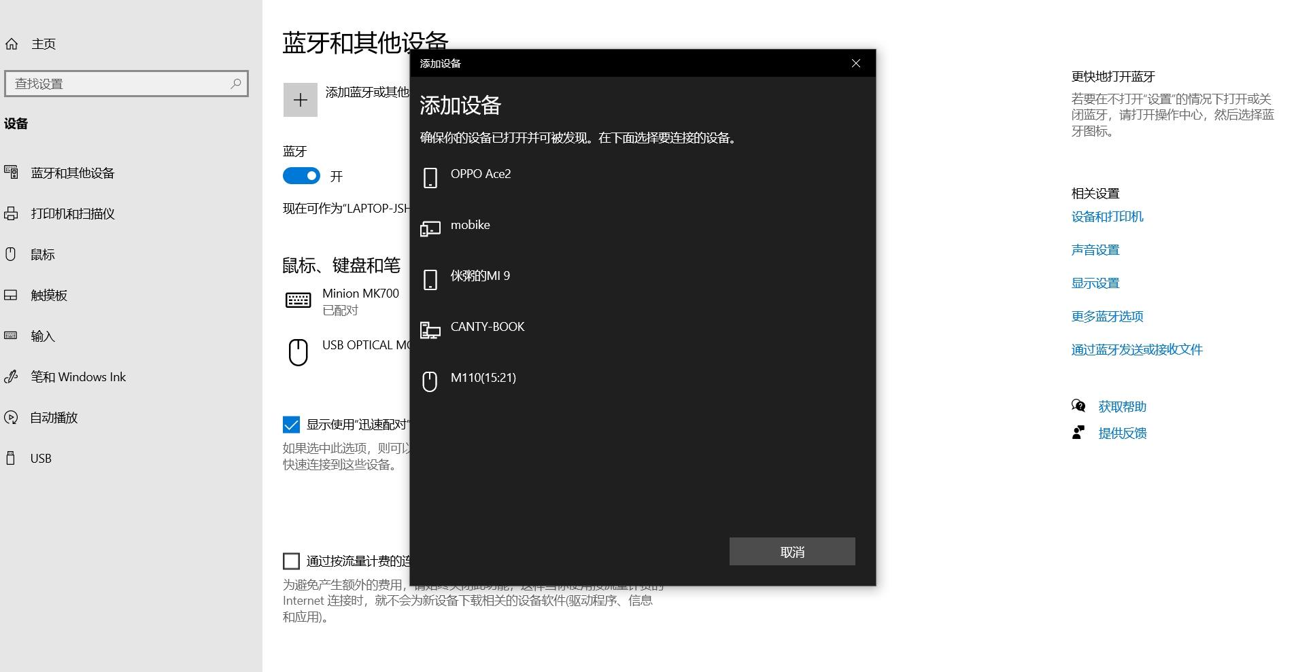The image size is (1296, 672).
Task: Open 更多蓝牙选项 link
Action: point(1107,316)
